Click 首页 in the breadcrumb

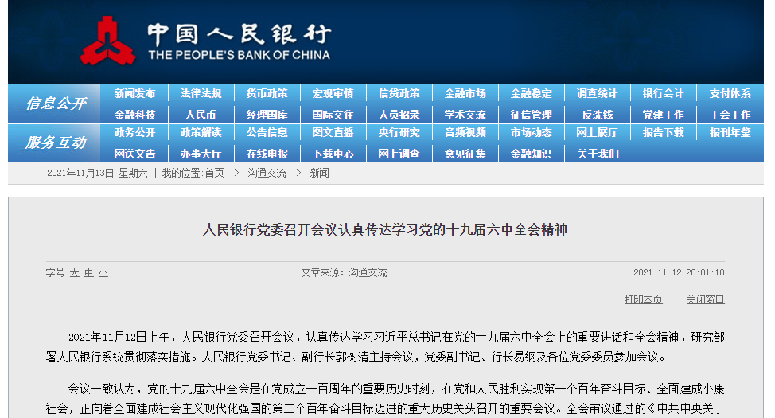pos(214,173)
